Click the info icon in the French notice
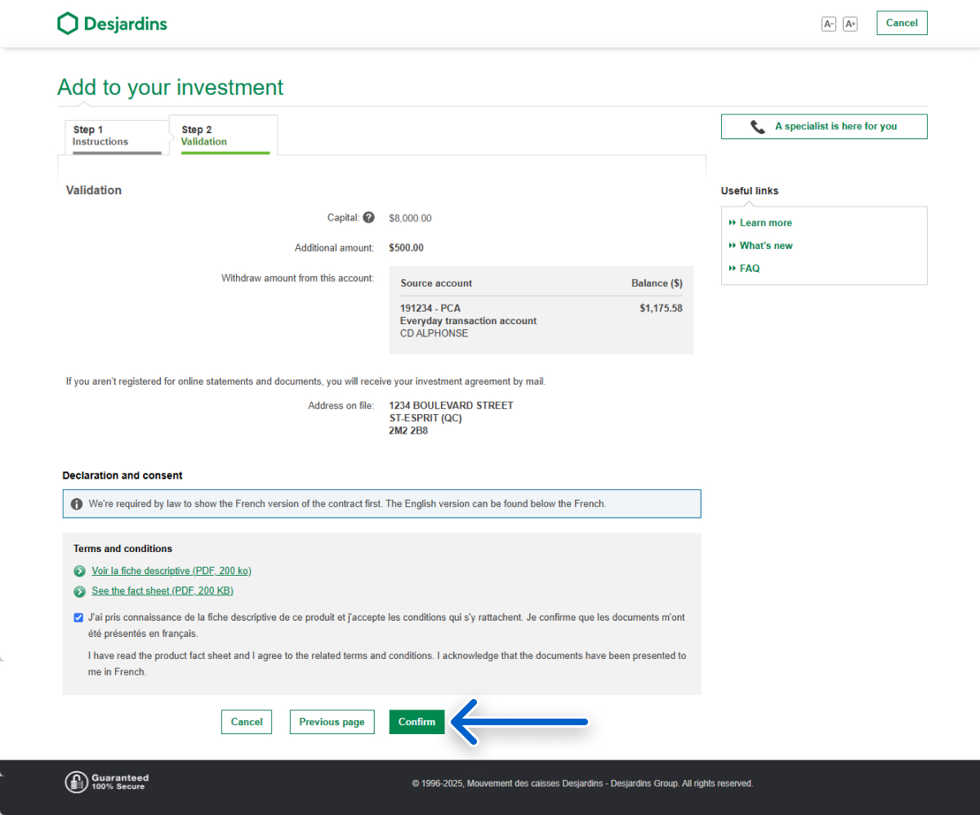The width and height of the screenshot is (980, 815). click(x=77, y=504)
